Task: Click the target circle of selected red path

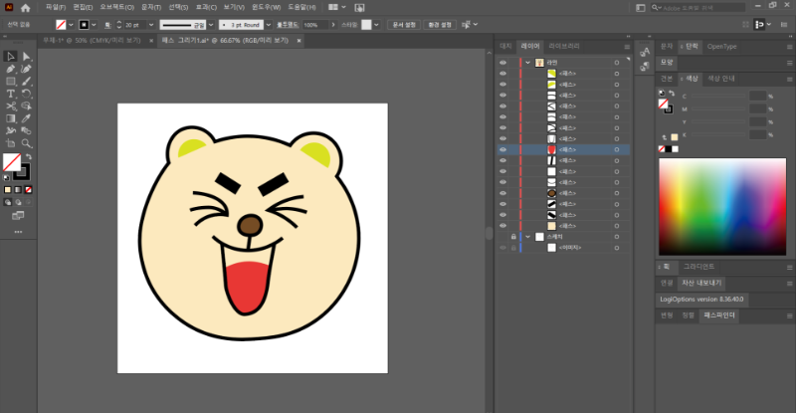Action: click(617, 150)
